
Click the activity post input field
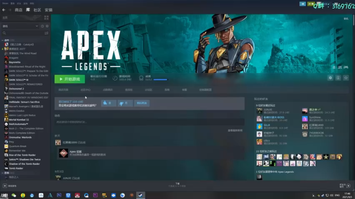(150, 122)
